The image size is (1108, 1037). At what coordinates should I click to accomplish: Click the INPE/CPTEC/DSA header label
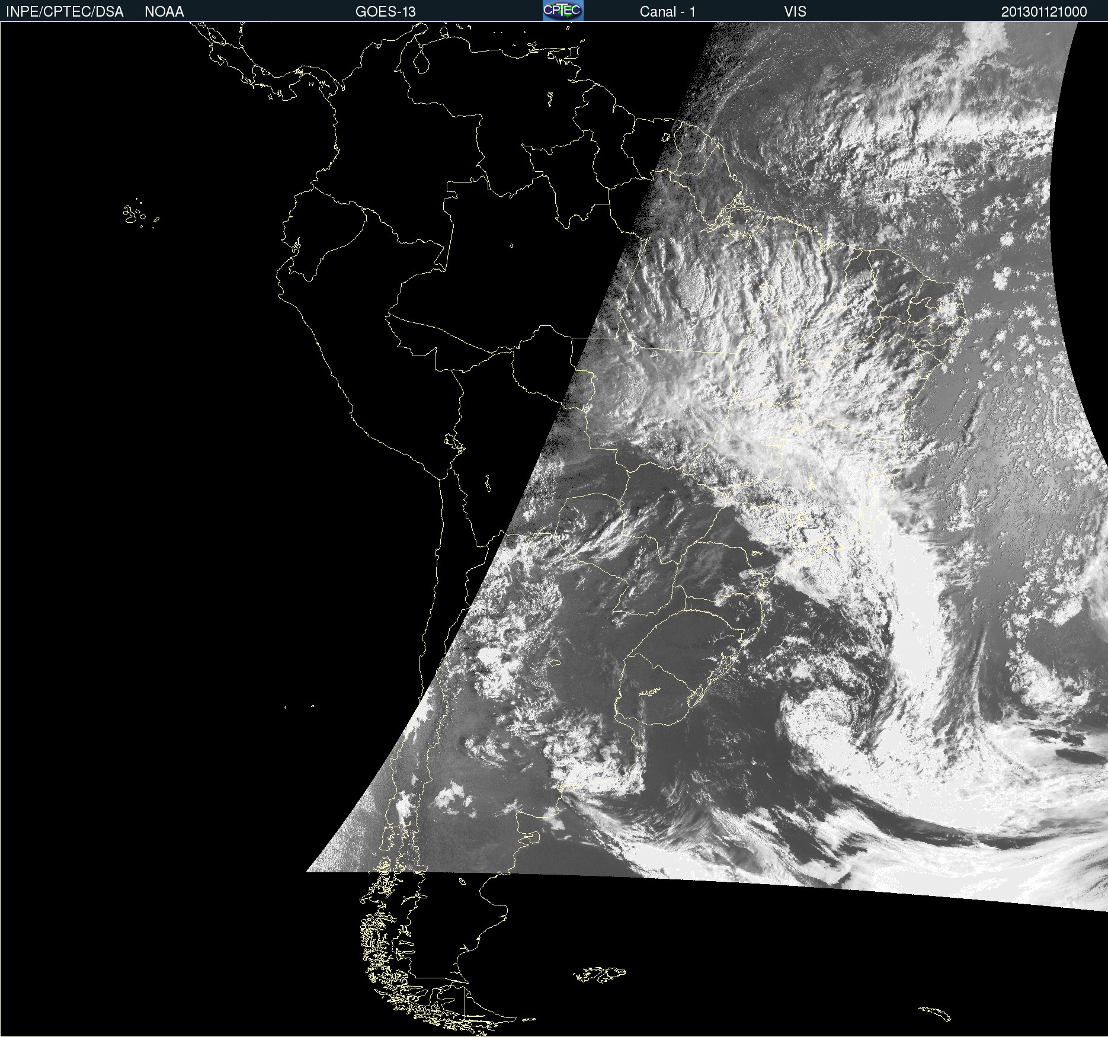tap(65, 12)
